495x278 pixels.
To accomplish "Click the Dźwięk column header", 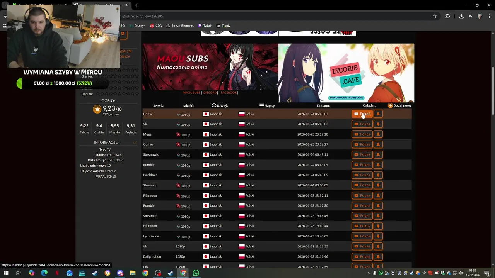I will (220, 105).
